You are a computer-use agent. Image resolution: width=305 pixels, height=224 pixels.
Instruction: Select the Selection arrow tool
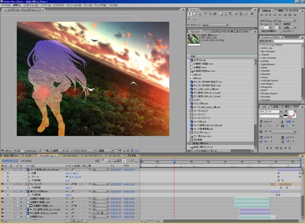[190, 14]
